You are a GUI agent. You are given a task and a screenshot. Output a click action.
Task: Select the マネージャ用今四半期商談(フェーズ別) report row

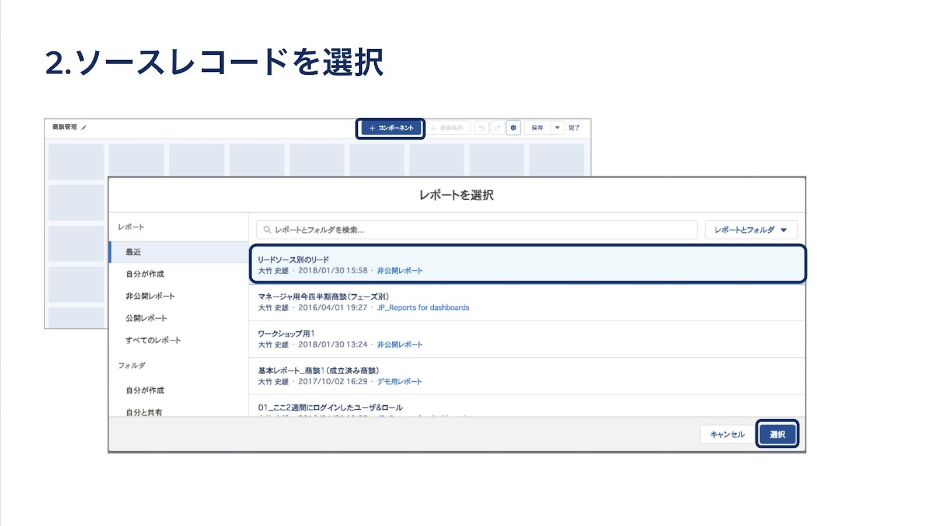(x=528, y=302)
